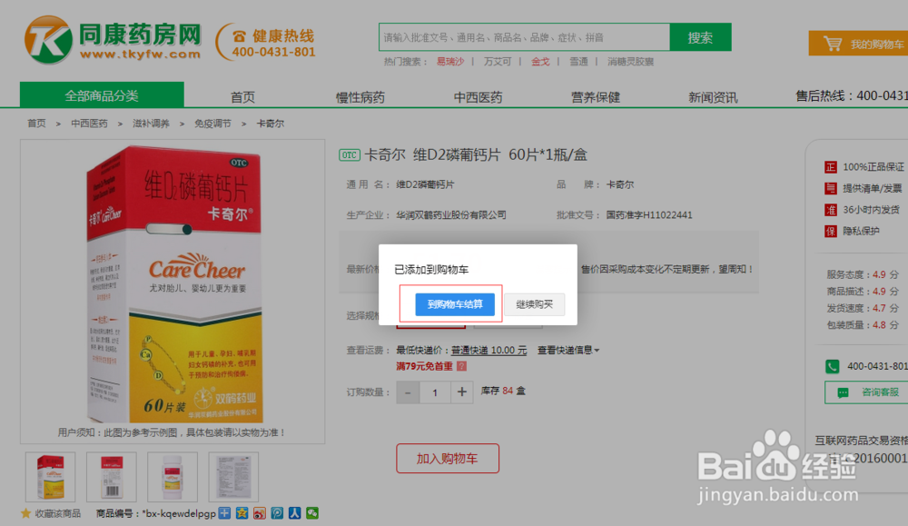Viewport: 908px width, 526px height.
Task: Select first product thumbnail (front box)
Action: 50,477
